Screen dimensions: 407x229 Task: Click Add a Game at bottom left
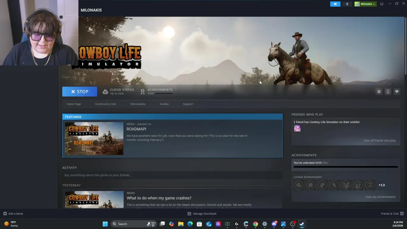coord(13,214)
